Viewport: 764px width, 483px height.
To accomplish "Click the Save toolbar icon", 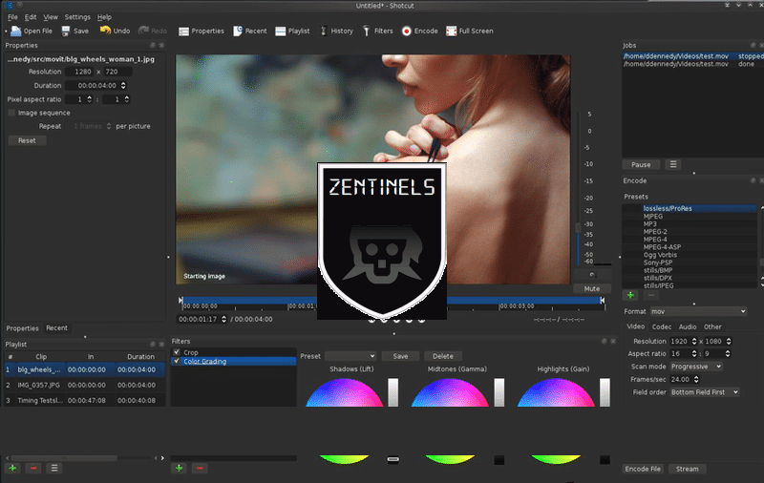I will pos(65,31).
